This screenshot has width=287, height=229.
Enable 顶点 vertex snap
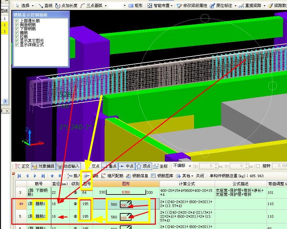[143, 166]
